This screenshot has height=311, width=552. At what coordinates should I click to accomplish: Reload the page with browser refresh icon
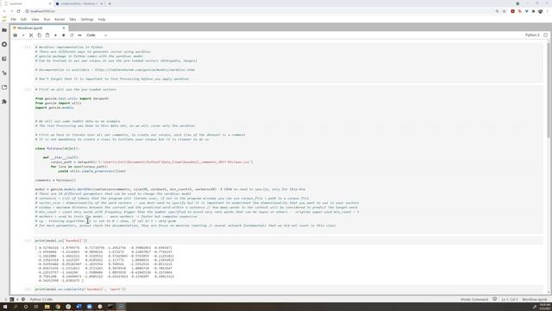pos(19,11)
